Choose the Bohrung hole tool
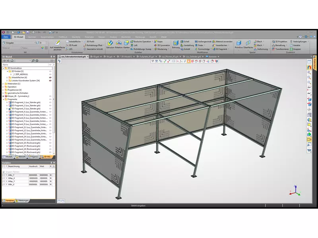Image resolution: width=318 pixels, height=238 pixels. (176, 44)
